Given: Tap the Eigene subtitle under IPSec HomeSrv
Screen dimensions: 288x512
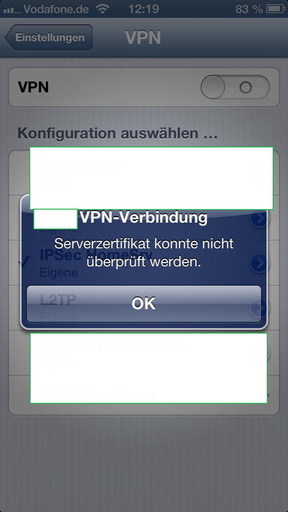Looking at the screenshot, I should (59, 273).
